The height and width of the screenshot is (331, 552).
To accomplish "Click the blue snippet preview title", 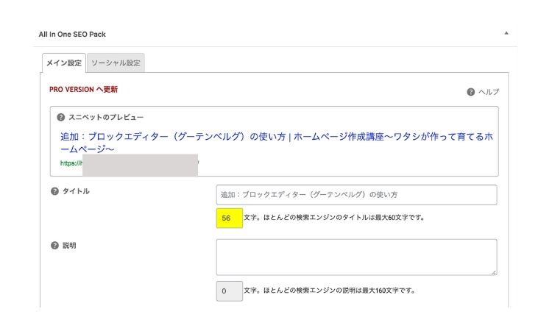I will [276, 143].
